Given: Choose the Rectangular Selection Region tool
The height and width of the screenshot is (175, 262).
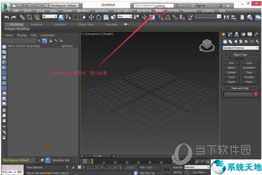Looking at the screenshot, I should click(x=75, y=17).
